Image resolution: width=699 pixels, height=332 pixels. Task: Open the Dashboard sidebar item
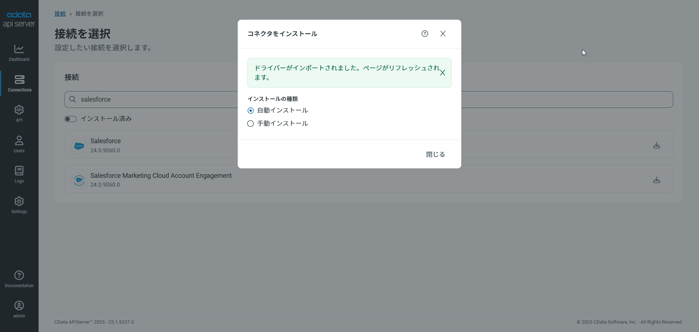tap(19, 53)
